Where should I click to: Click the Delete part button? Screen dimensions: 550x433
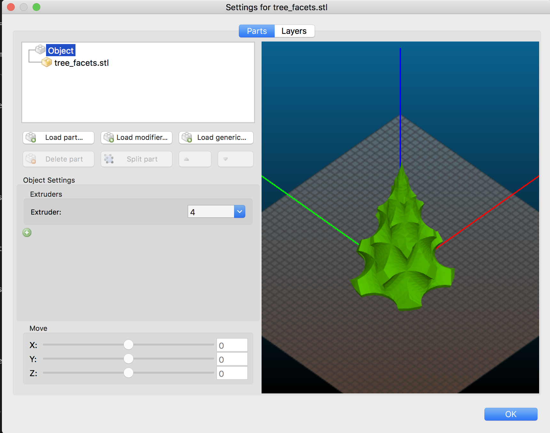click(x=59, y=159)
